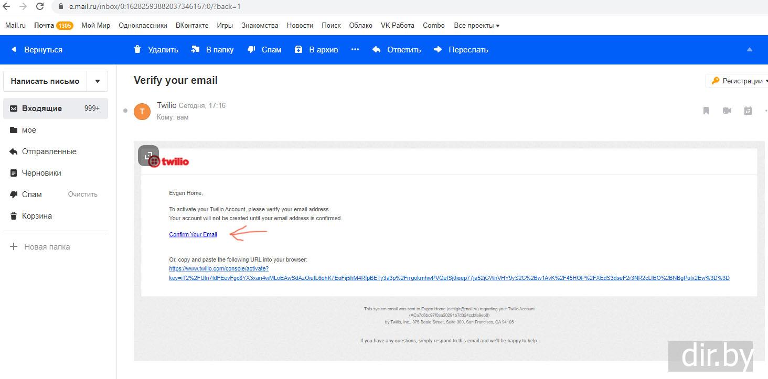This screenshot has height=379, width=768.
Task: Click the Переслать forward arrow icon
Action: [438, 50]
